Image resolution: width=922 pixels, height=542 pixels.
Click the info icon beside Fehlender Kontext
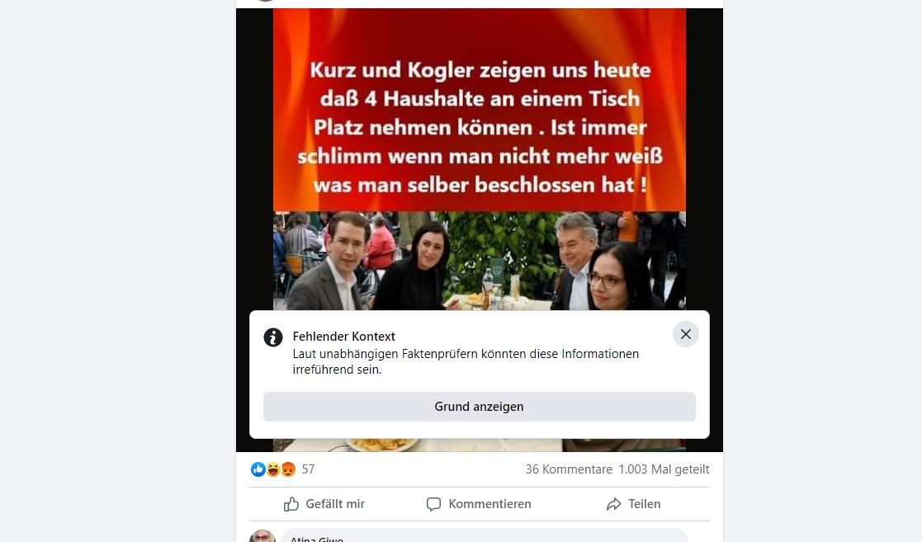point(273,337)
